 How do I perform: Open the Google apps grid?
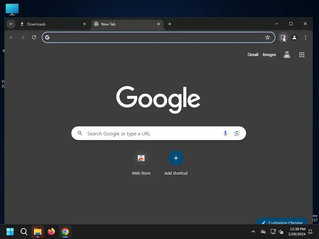click(302, 55)
